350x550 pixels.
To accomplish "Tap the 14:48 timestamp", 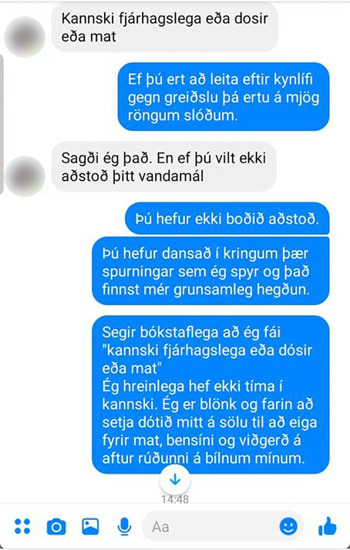I will (175, 499).
